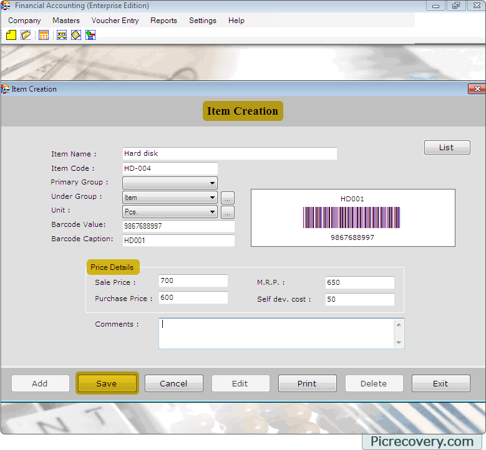Image resolution: width=486 pixels, height=450 pixels.
Task: Click the List button
Action: click(447, 148)
